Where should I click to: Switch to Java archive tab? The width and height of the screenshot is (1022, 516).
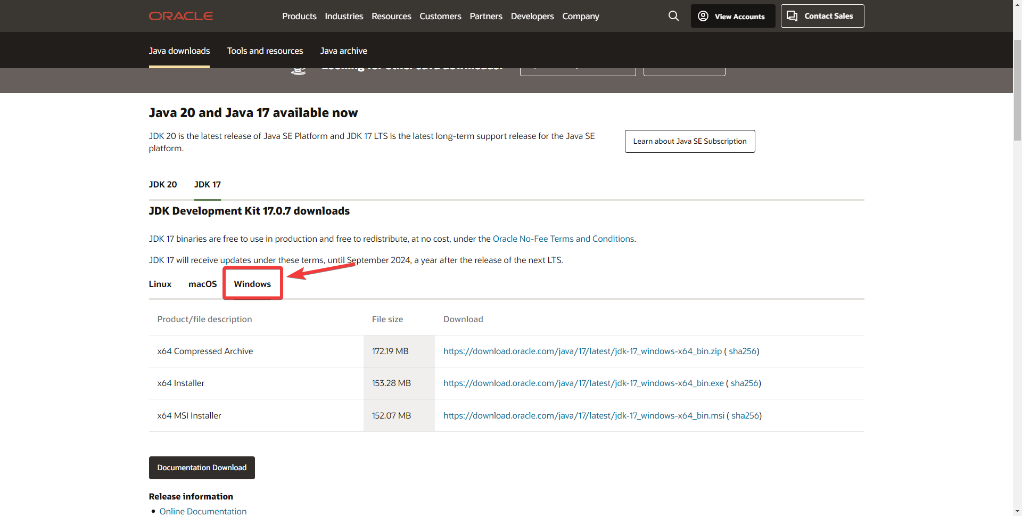click(x=343, y=51)
